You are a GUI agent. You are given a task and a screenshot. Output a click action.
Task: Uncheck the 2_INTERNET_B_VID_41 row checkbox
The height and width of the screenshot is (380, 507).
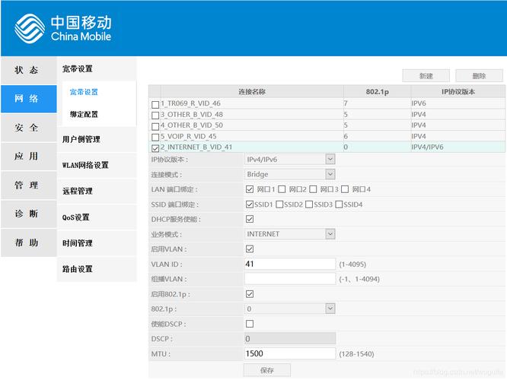pos(155,148)
